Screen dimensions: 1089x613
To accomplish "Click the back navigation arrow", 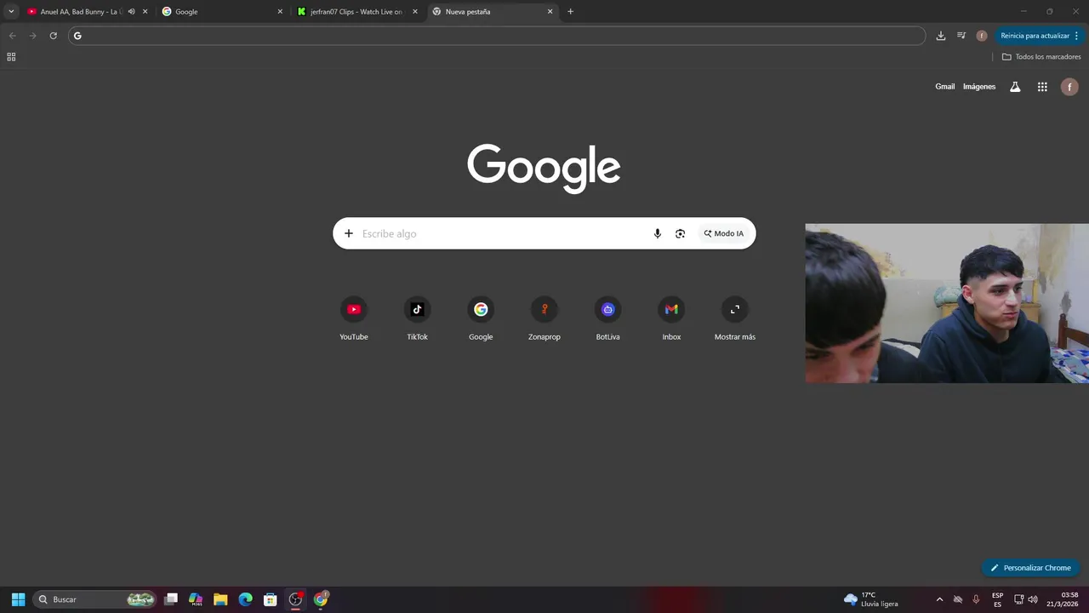I will [12, 36].
